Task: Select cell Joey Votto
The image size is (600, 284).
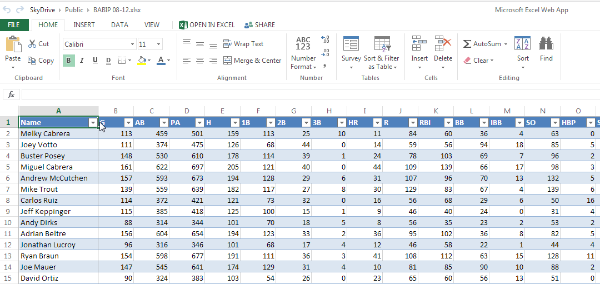Action: coord(58,145)
